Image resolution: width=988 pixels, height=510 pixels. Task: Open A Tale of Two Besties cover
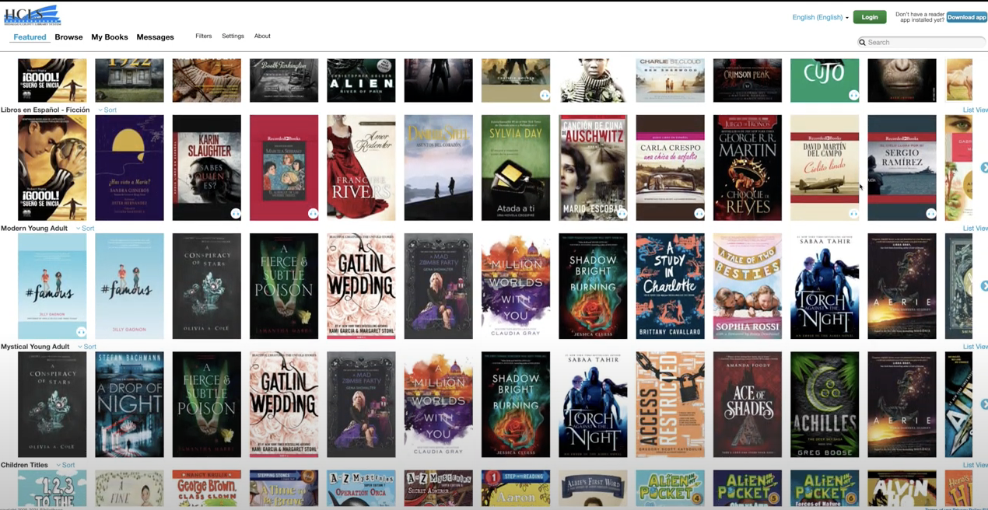748,286
